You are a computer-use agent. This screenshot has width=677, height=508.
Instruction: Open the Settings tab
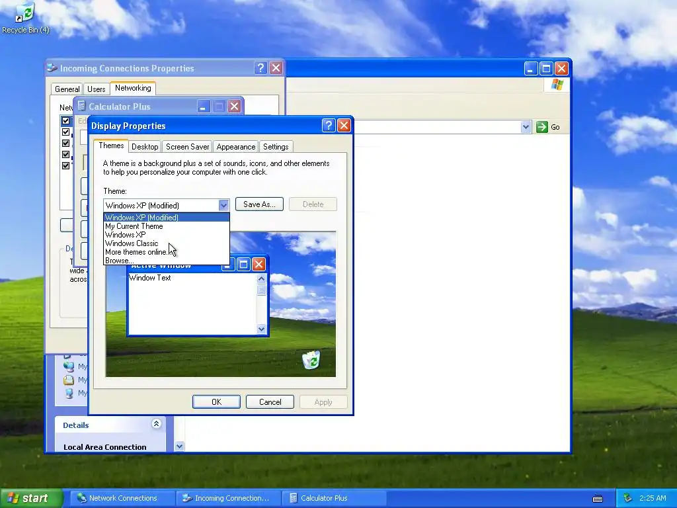[x=276, y=147]
